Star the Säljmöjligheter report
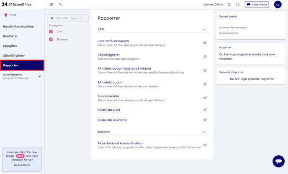288x174 pixels. point(205,56)
